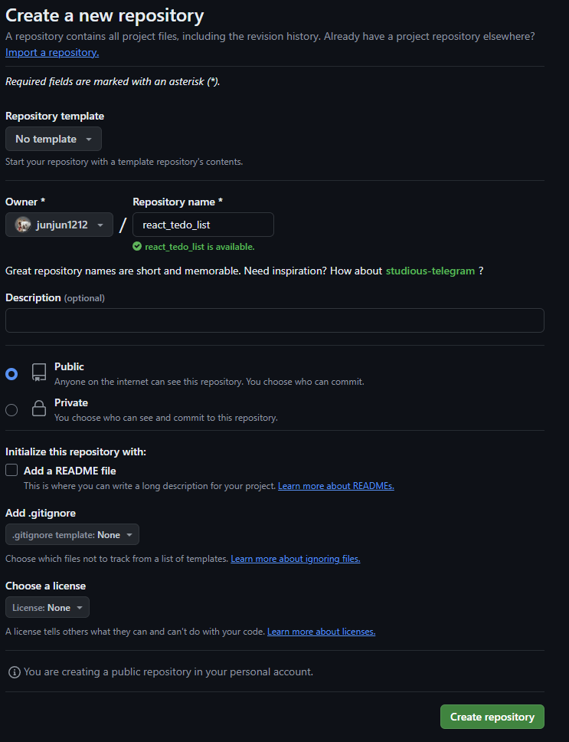Click the Repository name input field
The width and height of the screenshot is (569, 742).
203,225
